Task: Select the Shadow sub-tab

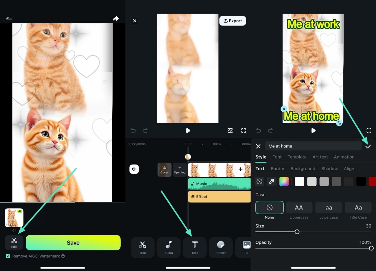Action: pyautogui.click(x=329, y=169)
